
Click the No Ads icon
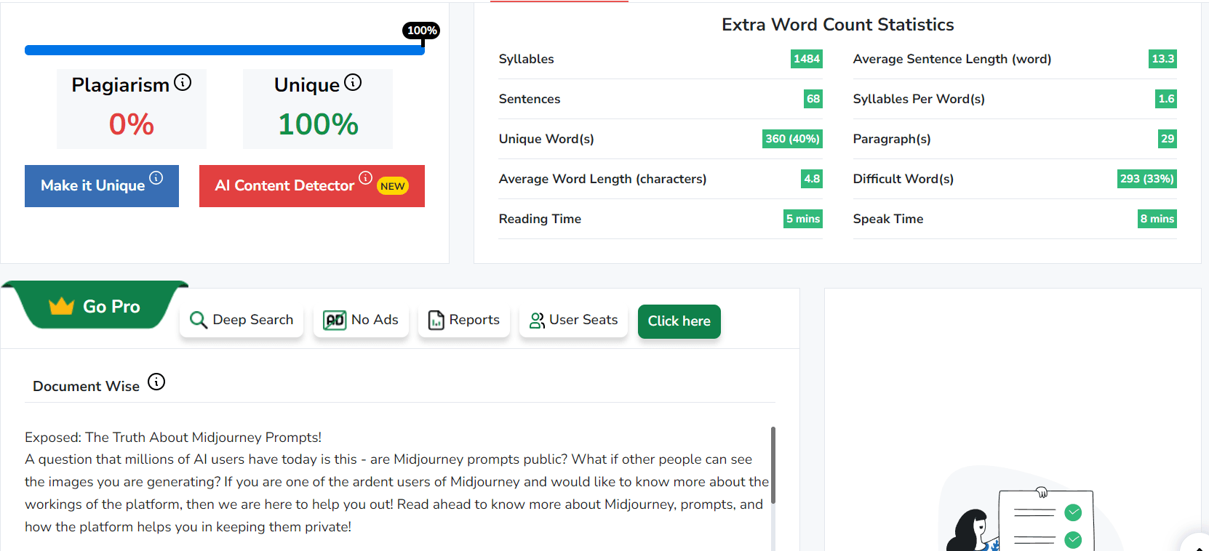pyautogui.click(x=335, y=320)
